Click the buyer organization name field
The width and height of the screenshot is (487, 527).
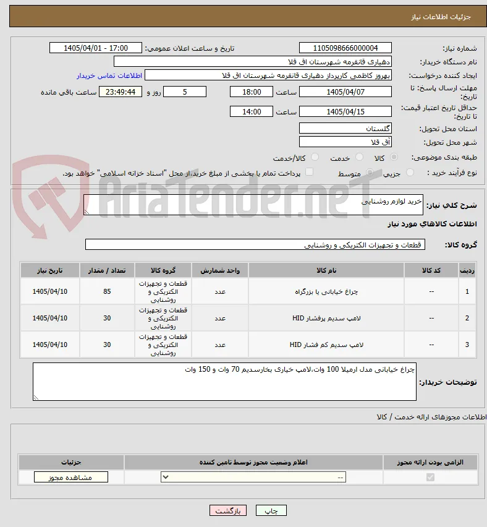tap(253, 62)
